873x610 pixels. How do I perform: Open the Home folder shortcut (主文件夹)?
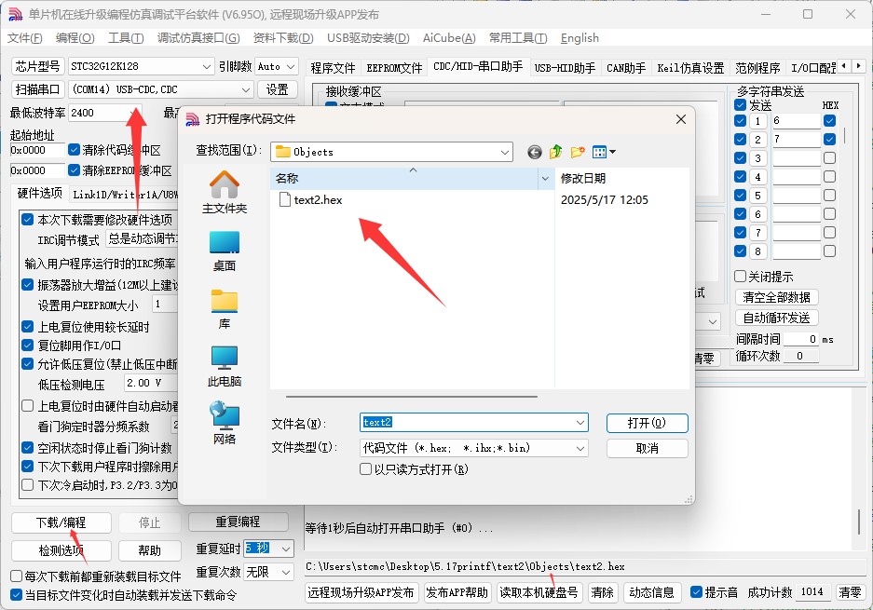pyautogui.click(x=225, y=193)
